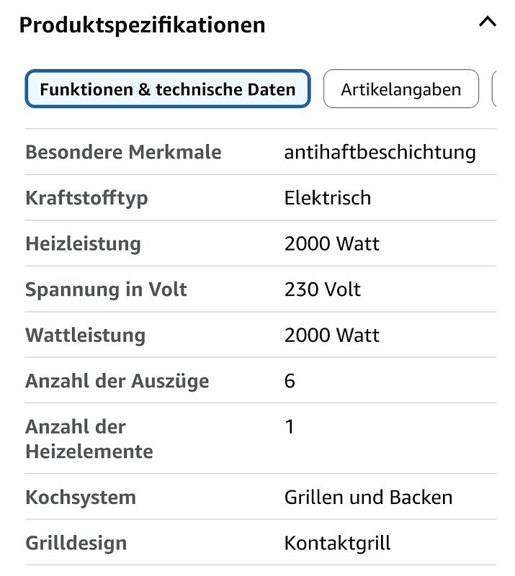Click the Anzahl der Auszüge label
The width and height of the screenshot is (515, 576).
117,381
